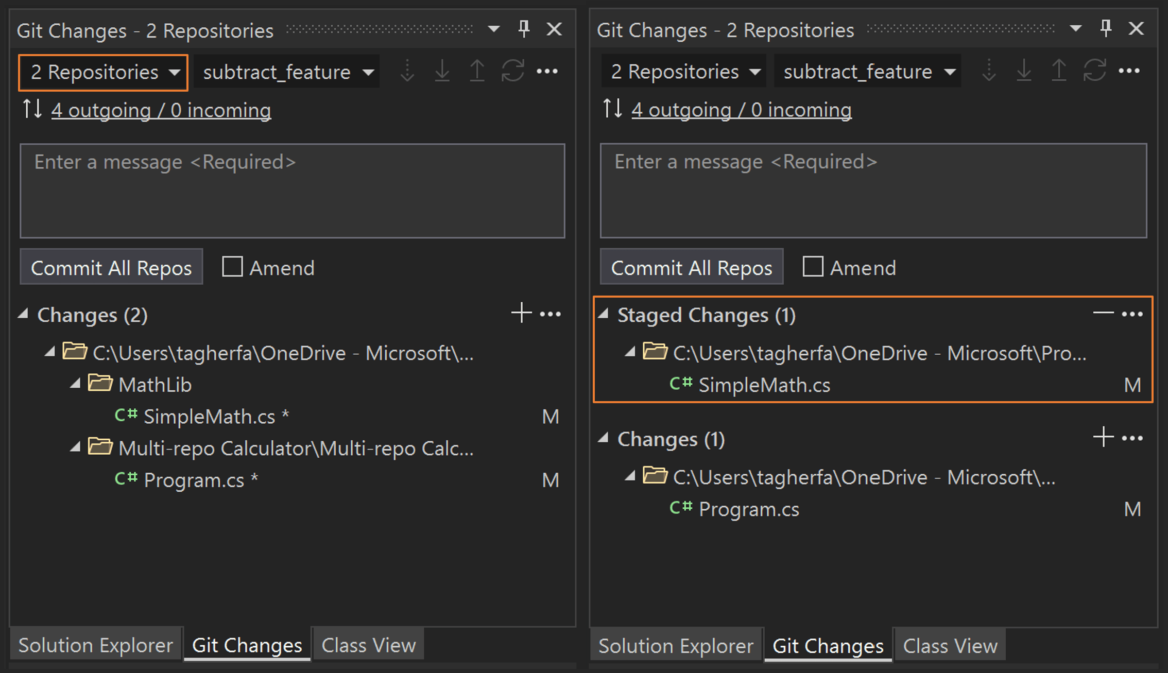
Task: Open the 2 Repositories dropdown
Action: click(x=102, y=72)
